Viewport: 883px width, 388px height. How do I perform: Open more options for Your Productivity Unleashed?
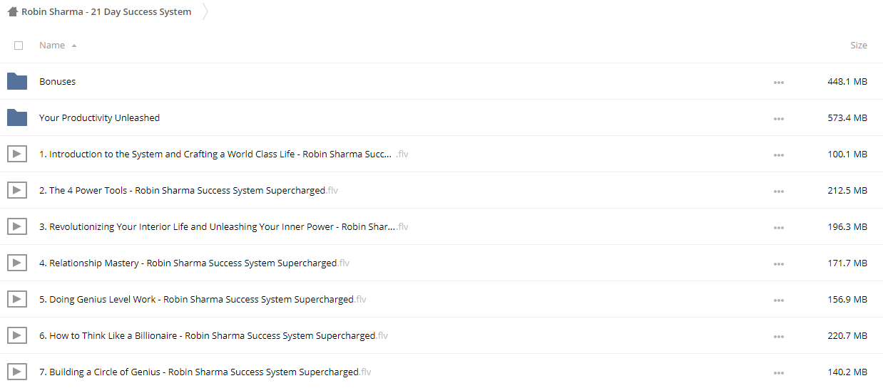(x=778, y=119)
